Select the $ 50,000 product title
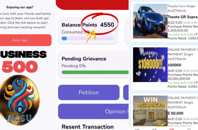 (176, 113)
